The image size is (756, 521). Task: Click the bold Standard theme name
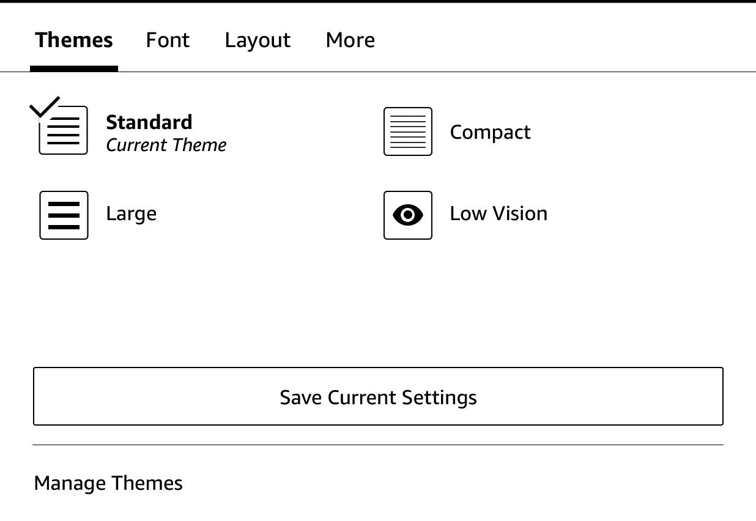pyautogui.click(x=149, y=122)
